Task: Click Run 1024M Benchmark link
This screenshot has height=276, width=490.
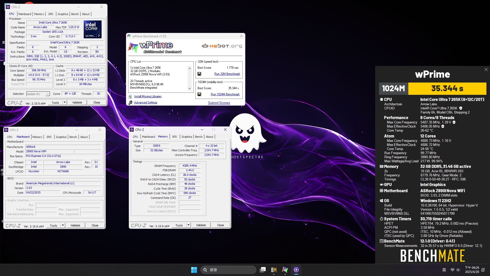Action: [225, 94]
